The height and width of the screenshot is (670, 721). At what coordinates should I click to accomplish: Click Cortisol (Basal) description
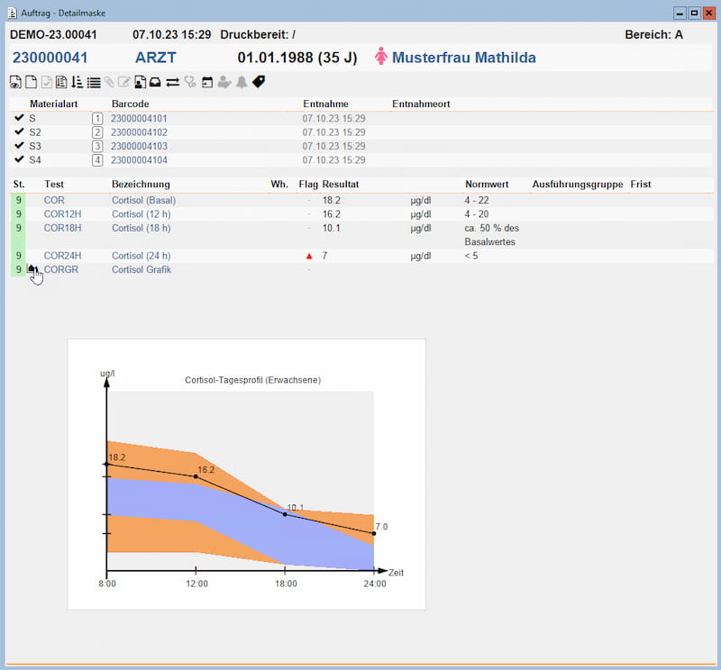pos(143,200)
